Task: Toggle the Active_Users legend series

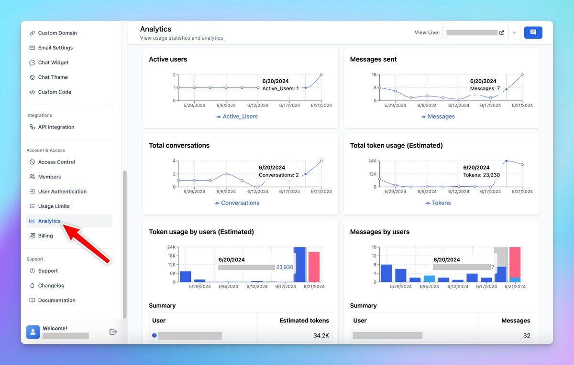Action: [237, 117]
